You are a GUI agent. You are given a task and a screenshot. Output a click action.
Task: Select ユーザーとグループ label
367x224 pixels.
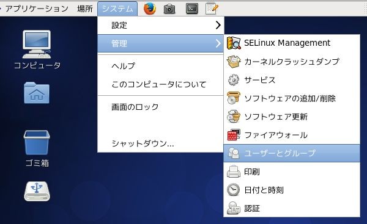(x=280, y=153)
